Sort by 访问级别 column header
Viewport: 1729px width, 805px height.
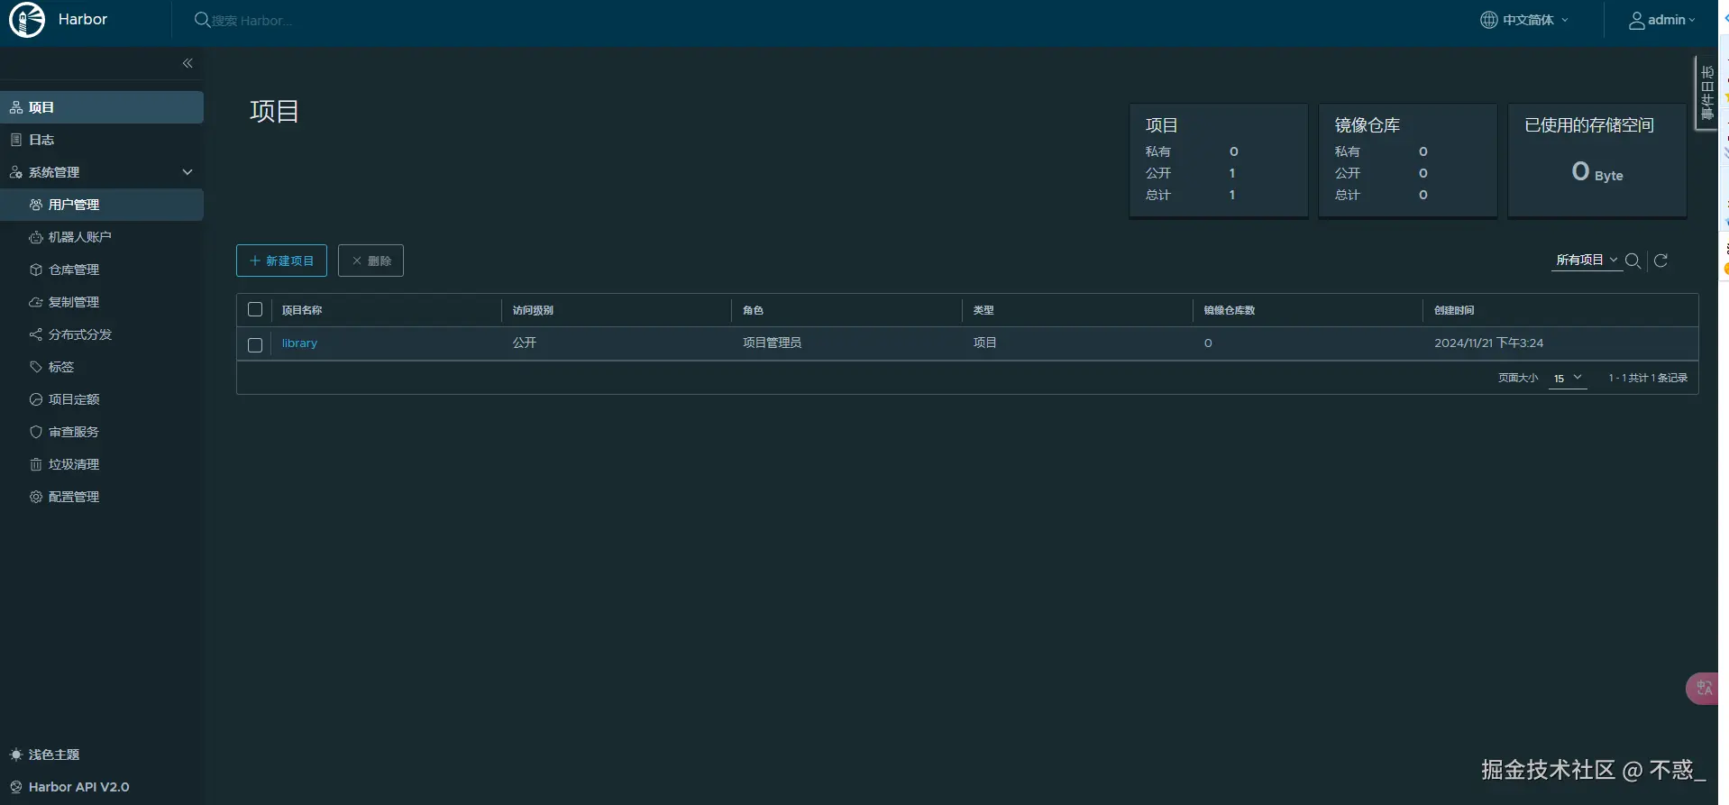533,310
